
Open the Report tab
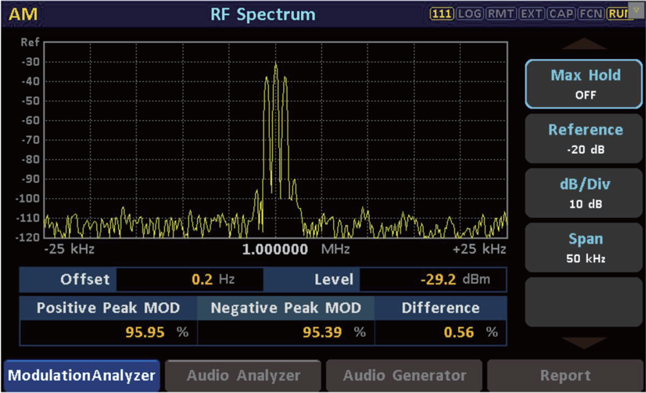tap(565, 376)
